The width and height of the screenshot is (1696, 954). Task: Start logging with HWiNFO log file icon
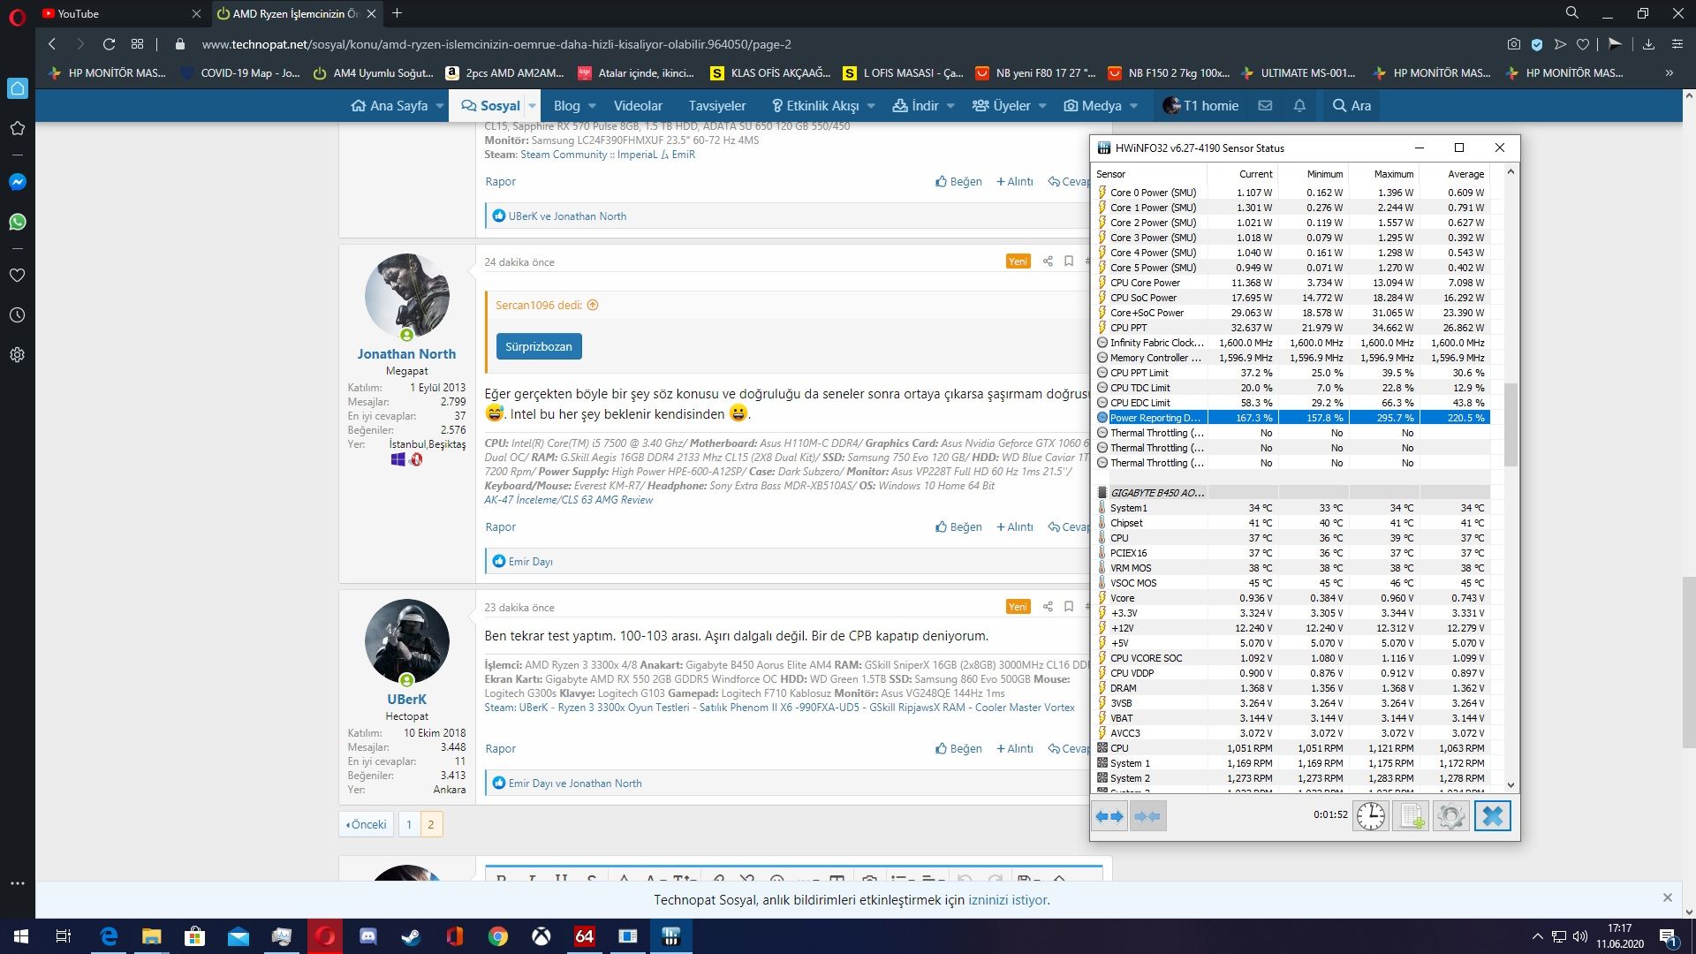1411,816
